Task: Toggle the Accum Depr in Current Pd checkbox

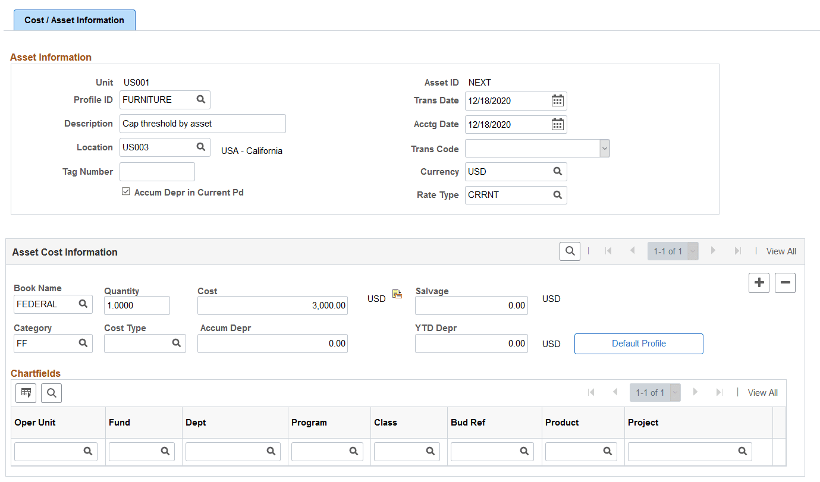Action: 126,191
